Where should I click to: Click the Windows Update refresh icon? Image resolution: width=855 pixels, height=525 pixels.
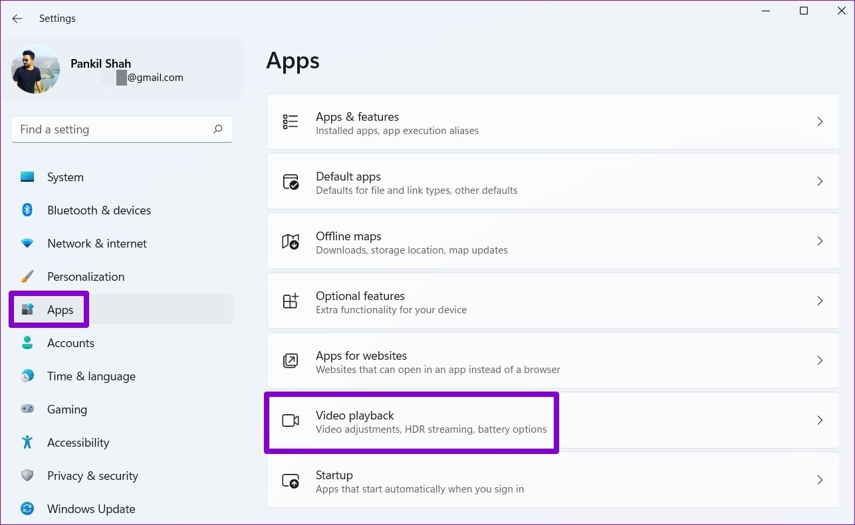pos(27,509)
